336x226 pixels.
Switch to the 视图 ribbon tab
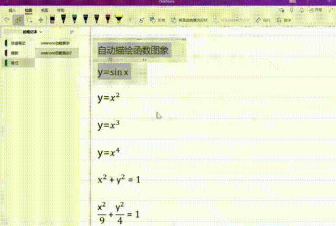point(45,10)
